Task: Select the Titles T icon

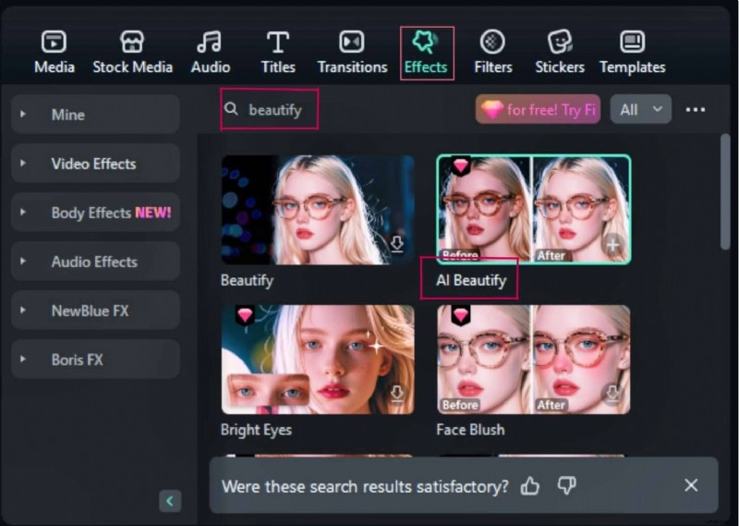Action: [x=278, y=42]
